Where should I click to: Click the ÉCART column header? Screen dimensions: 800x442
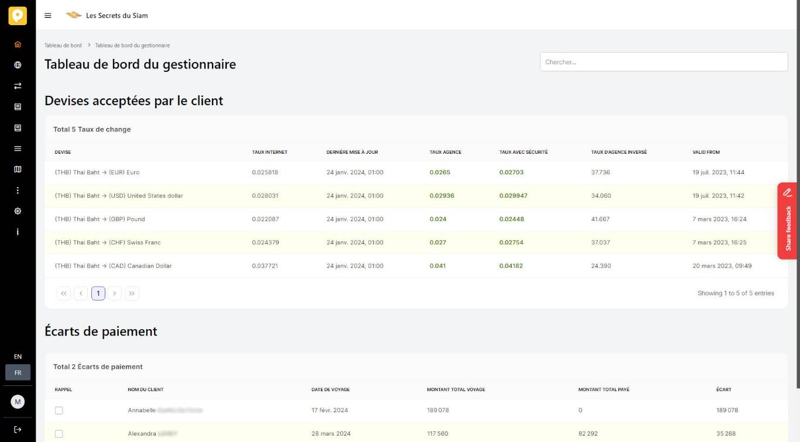point(724,389)
